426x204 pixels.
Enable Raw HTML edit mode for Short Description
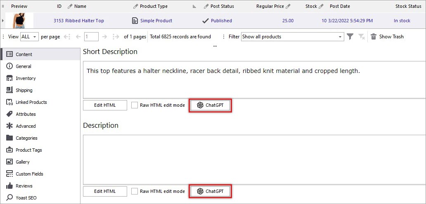pos(135,105)
